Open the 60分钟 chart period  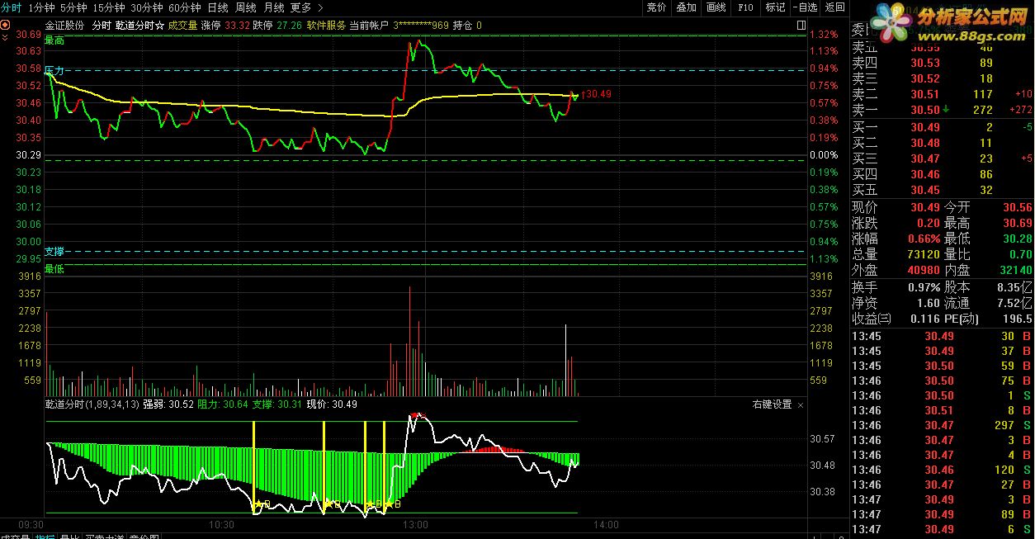(185, 7)
